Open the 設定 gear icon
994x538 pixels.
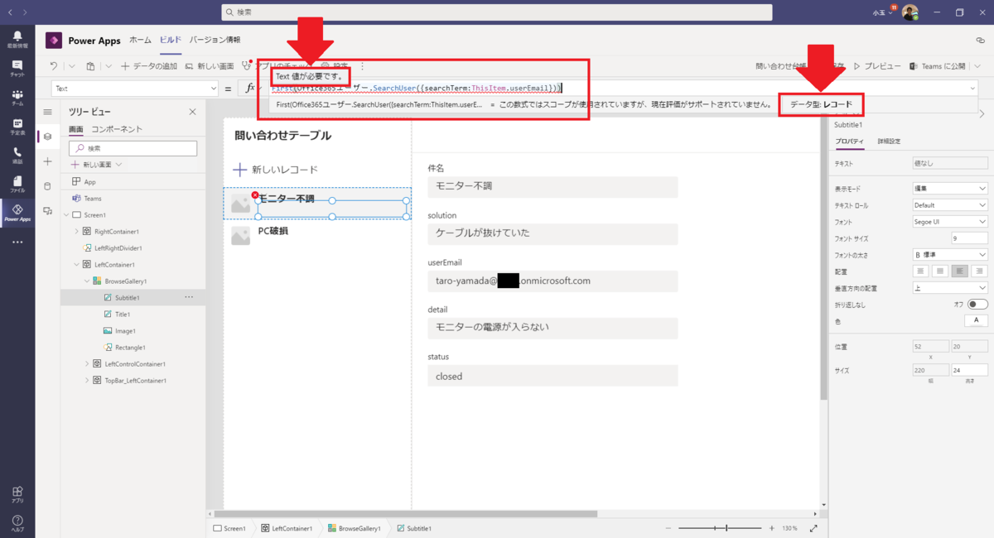(325, 65)
